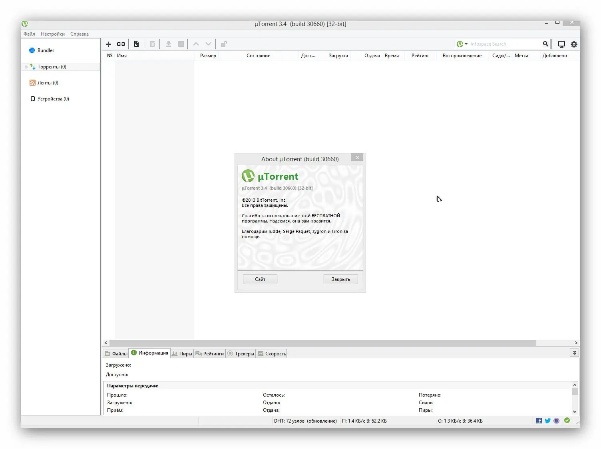This screenshot has width=601, height=449.
Task: Click the Параметры передачи section header
Action: (x=133, y=386)
